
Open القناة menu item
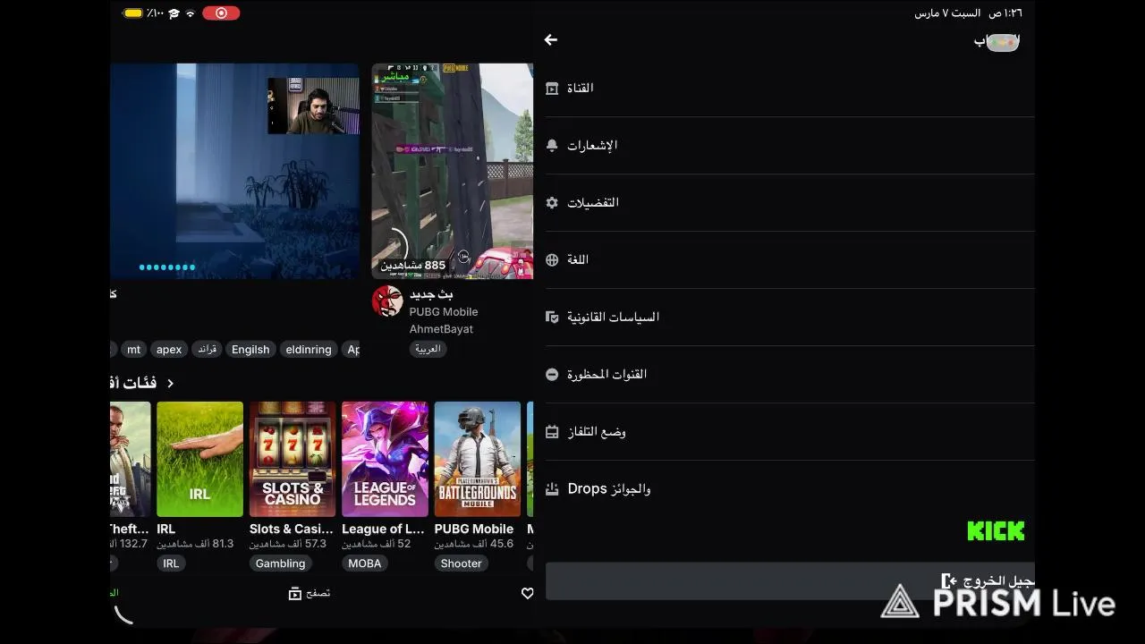click(x=790, y=89)
